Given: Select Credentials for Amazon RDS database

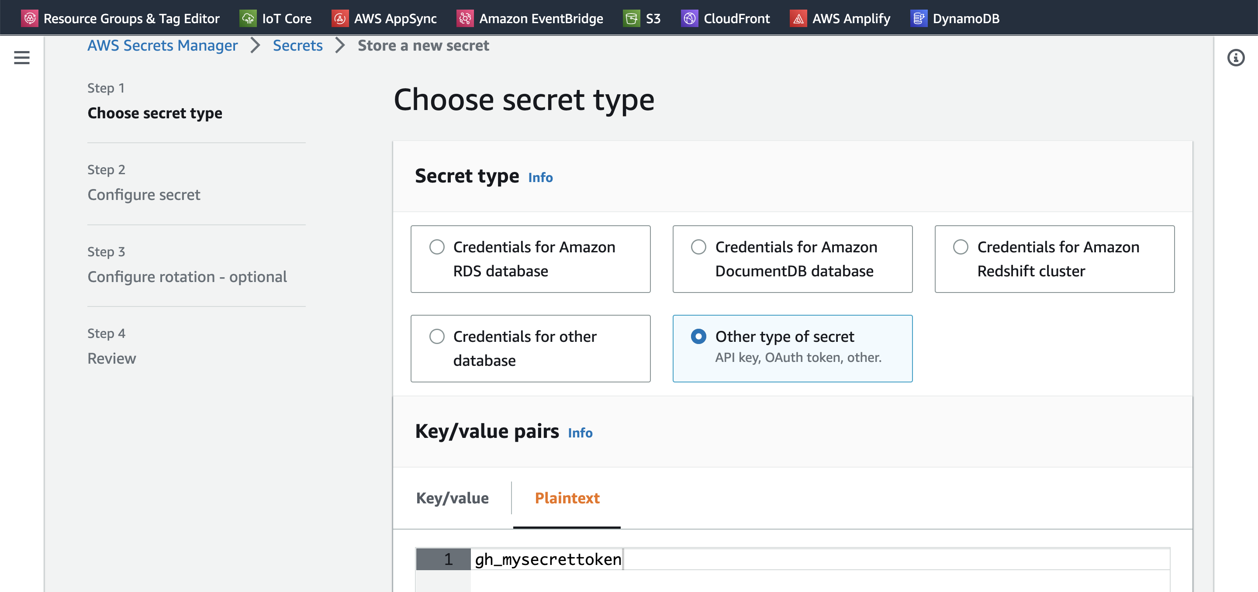Looking at the screenshot, I should click(x=438, y=247).
